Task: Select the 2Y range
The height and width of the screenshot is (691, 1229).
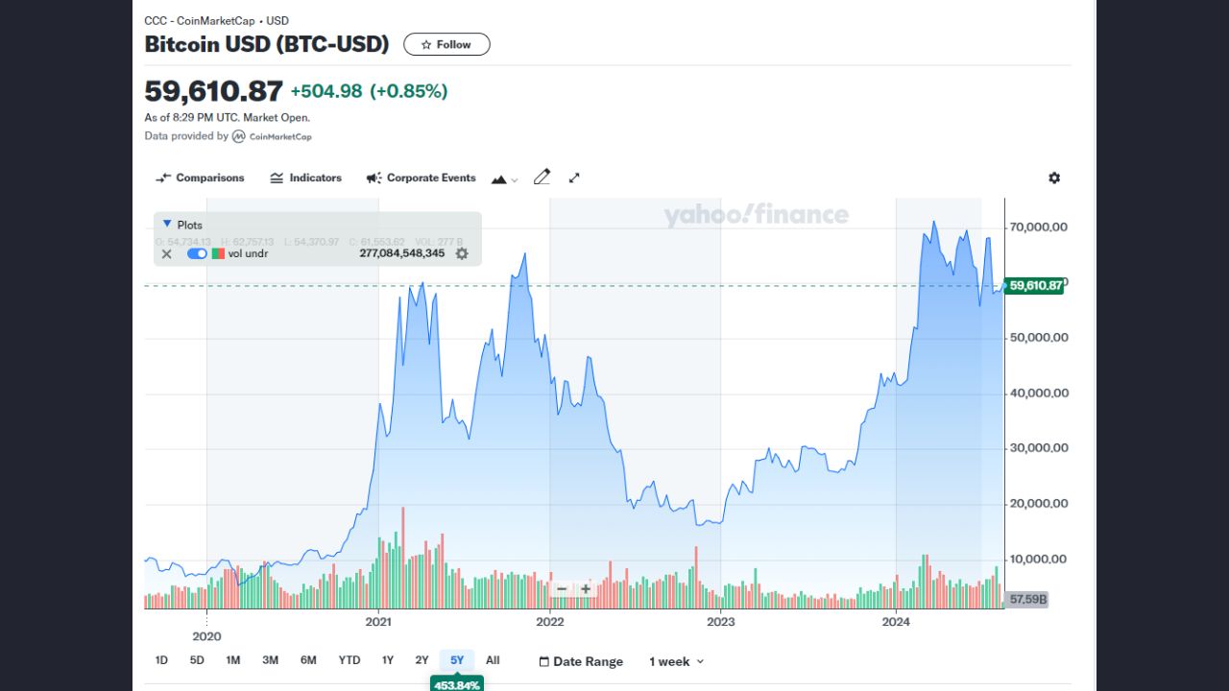Action: 422,660
